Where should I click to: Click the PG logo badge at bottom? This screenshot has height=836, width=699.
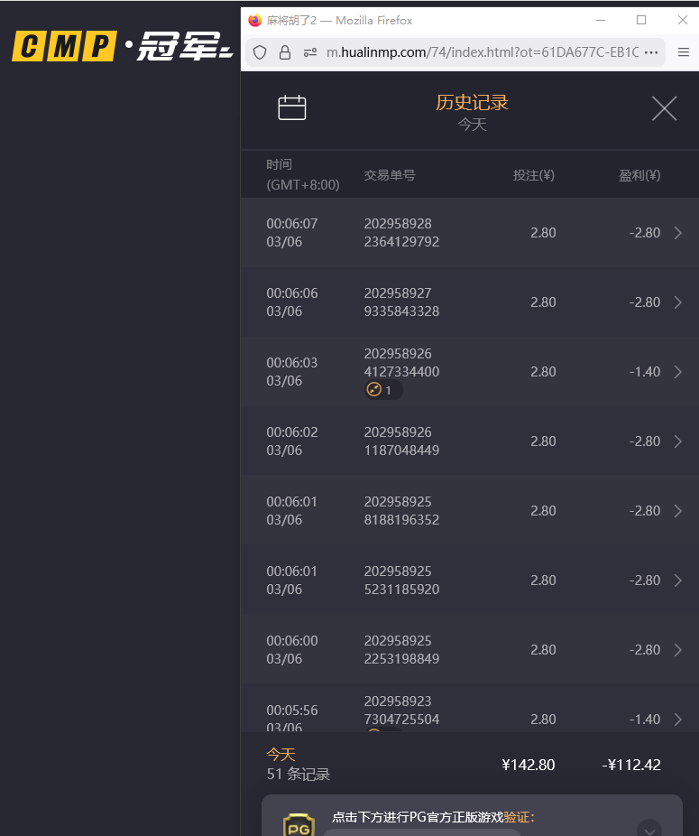coord(299,824)
